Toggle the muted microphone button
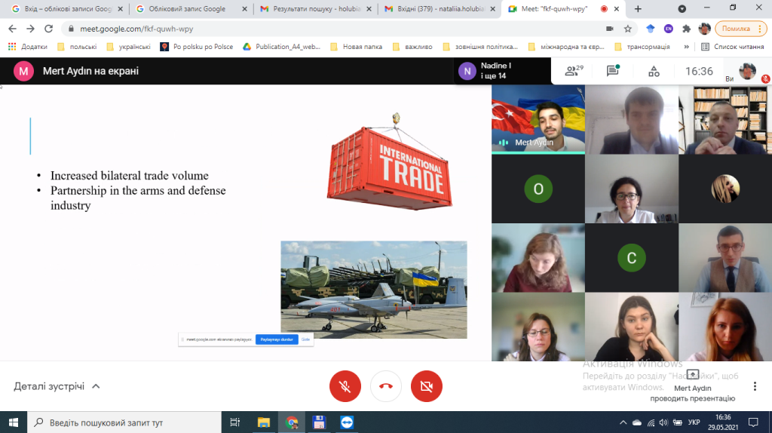The height and width of the screenshot is (433, 772). coord(345,386)
